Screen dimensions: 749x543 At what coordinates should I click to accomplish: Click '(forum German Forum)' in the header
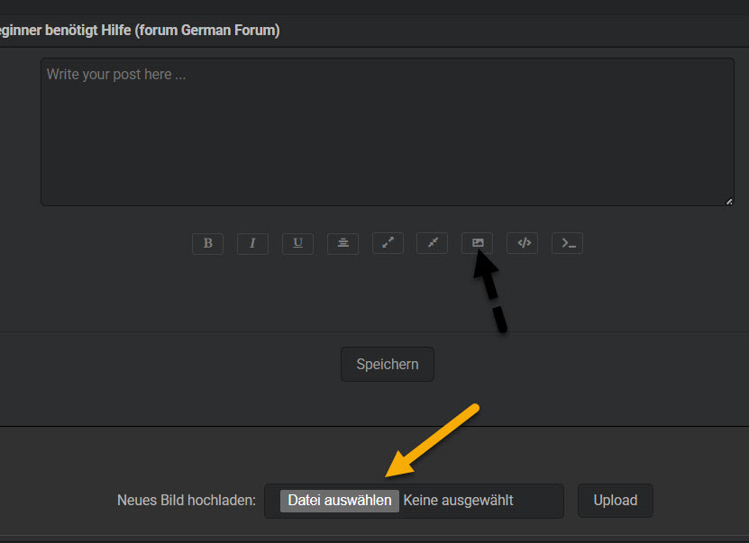206,31
